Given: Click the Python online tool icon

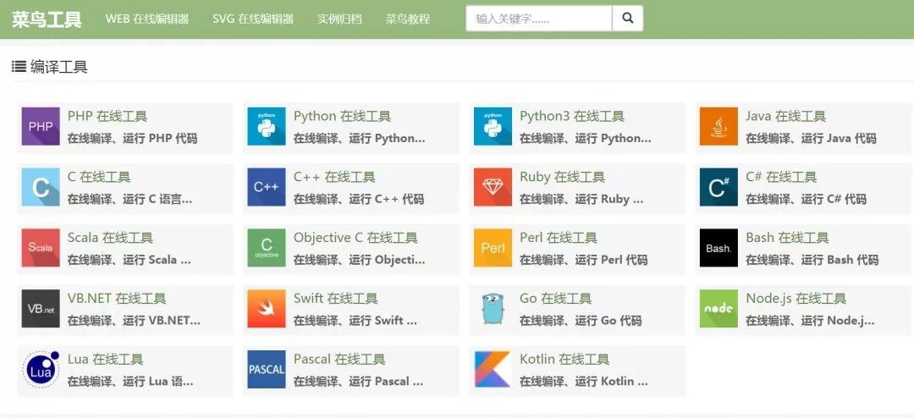Looking at the screenshot, I should 267,127.
